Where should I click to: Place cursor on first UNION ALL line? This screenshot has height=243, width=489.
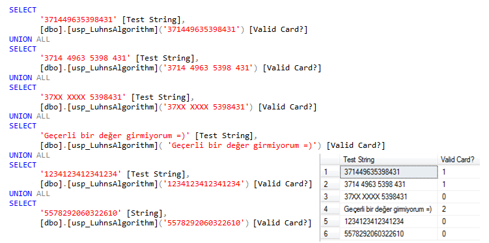(x=29, y=39)
